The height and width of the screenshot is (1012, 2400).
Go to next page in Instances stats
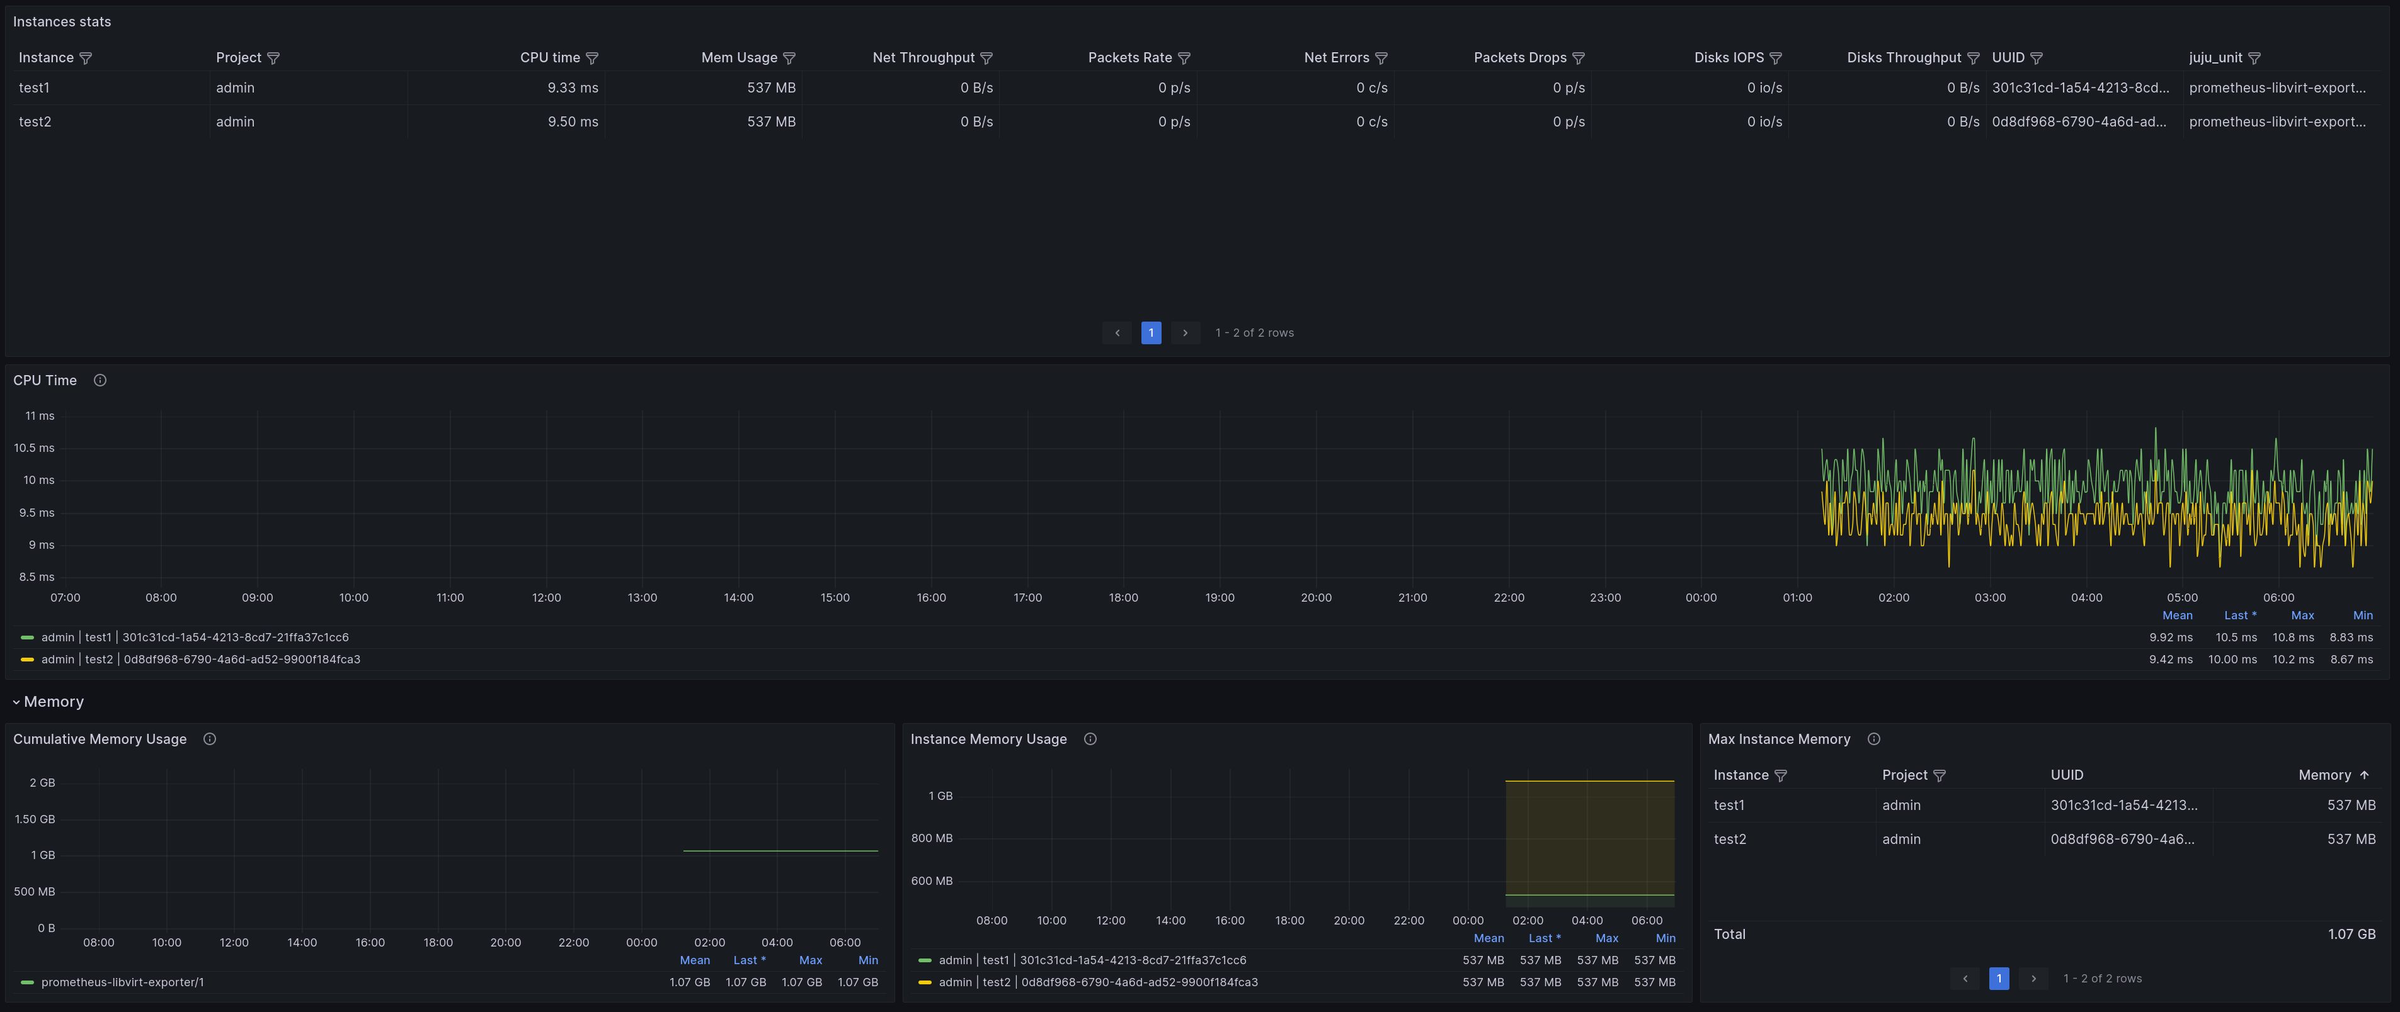click(1185, 332)
